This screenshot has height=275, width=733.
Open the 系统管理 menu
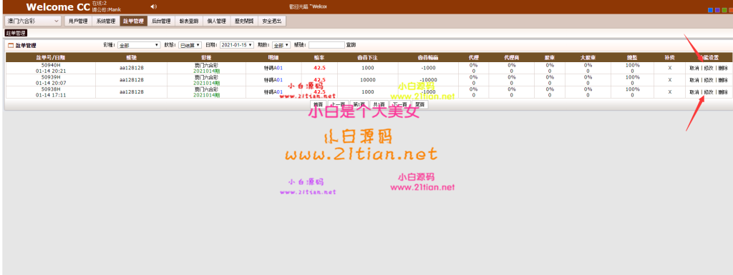[x=106, y=21]
